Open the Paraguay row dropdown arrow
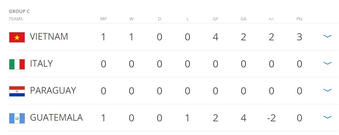The width and height of the screenshot is (339, 135). (327, 90)
